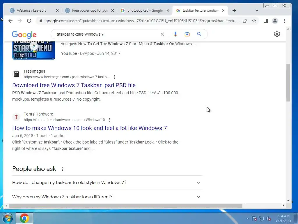The image size is (298, 224).
Task: Open the muted volume tray icon
Action: [269, 218]
